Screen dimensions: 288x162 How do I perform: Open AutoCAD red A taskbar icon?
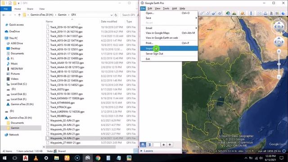[26, 158]
